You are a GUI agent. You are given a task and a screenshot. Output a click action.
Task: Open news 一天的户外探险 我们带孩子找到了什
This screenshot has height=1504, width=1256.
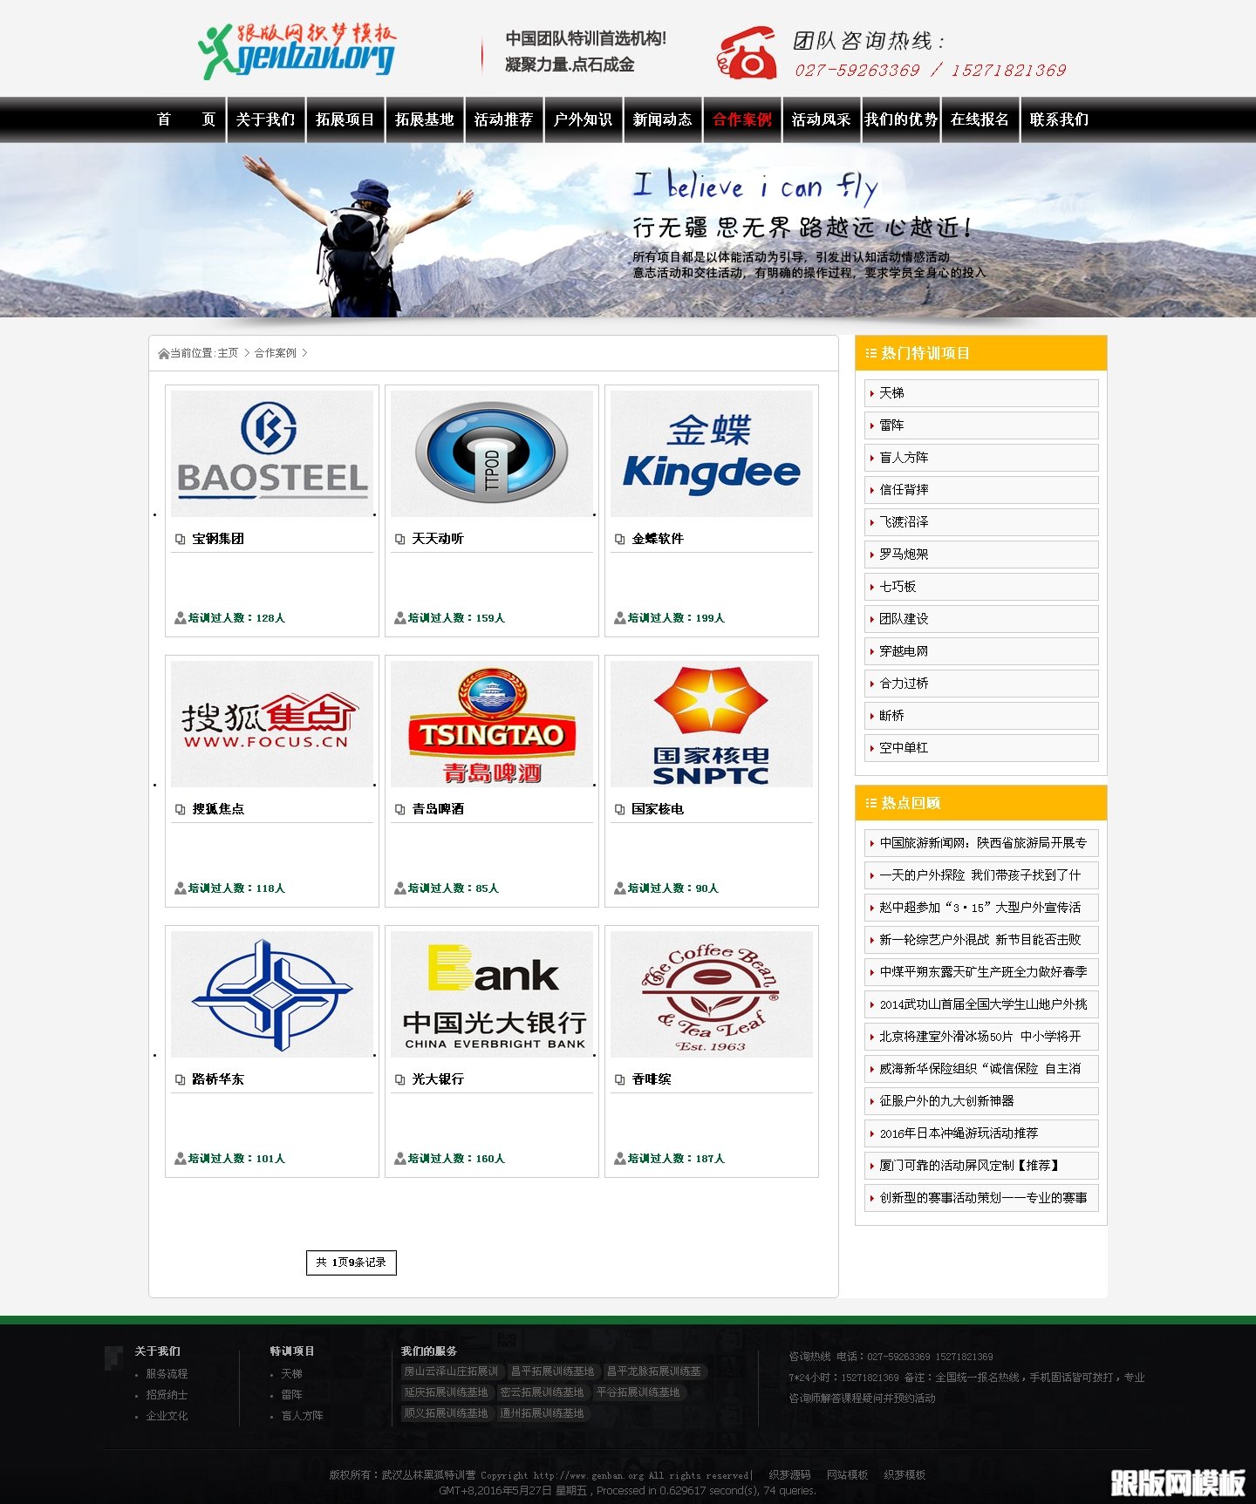[x=981, y=875]
